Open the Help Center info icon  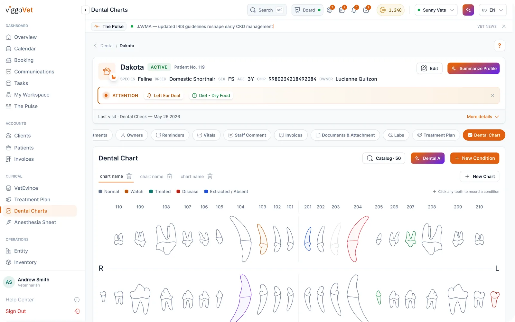pos(77,300)
